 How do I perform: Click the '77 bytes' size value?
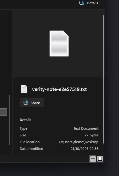coord(91,135)
